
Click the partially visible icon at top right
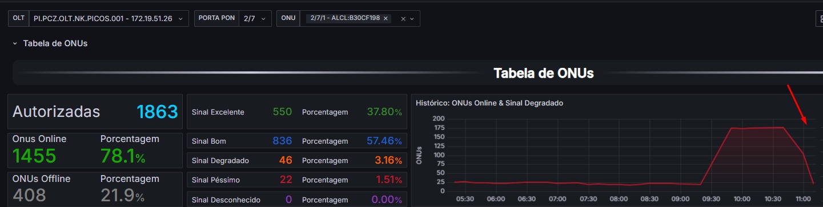[x=819, y=19]
